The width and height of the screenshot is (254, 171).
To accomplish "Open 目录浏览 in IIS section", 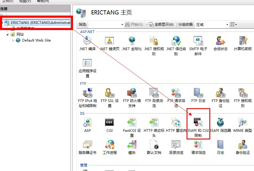I will coord(176,147).
